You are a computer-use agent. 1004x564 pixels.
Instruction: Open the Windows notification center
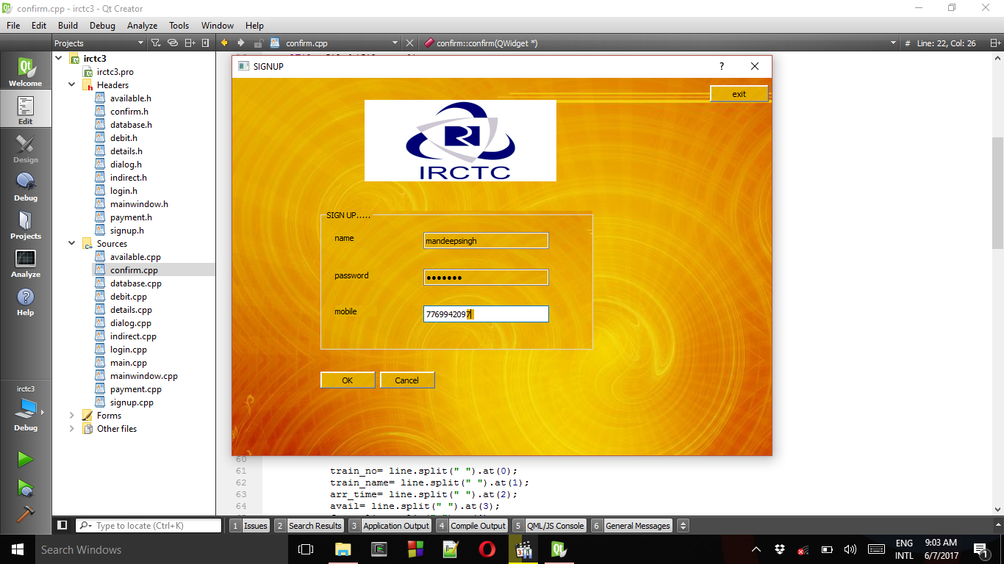980,549
